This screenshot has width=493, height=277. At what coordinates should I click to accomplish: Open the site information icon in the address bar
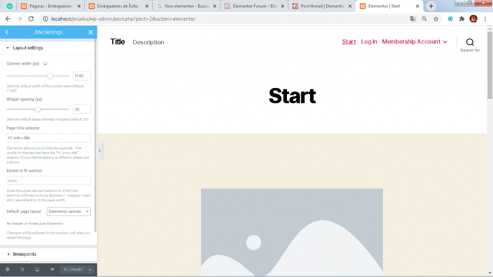tap(45, 19)
